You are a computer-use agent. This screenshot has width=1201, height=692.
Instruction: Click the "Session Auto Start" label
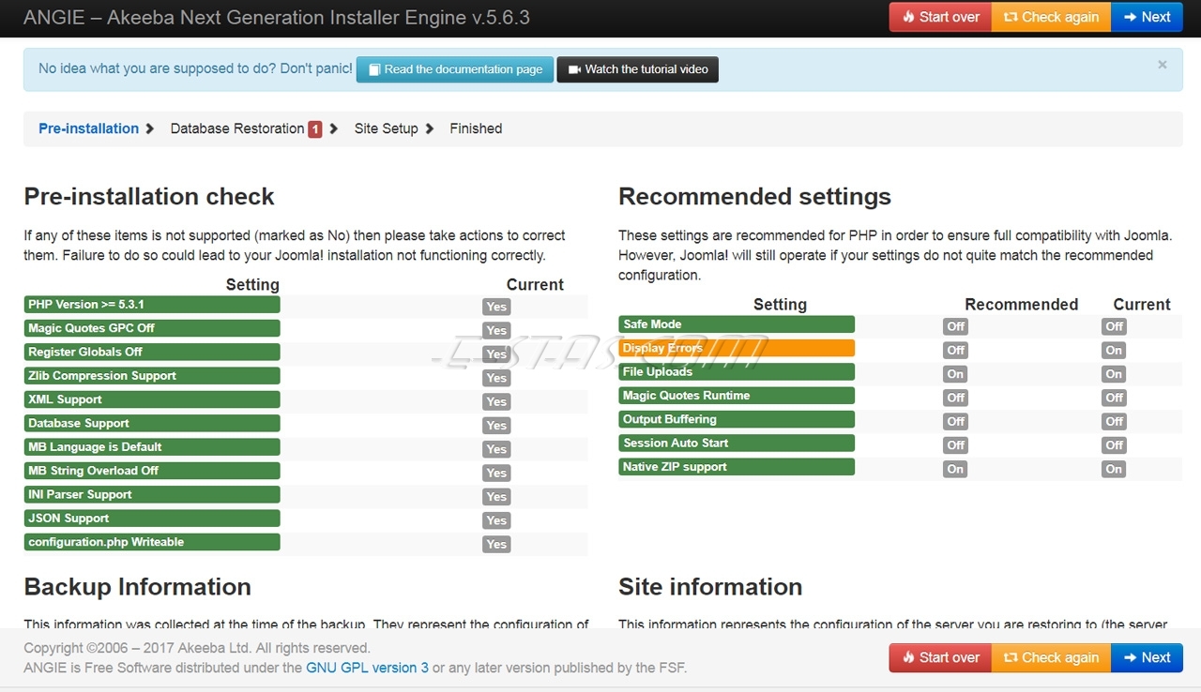coord(737,443)
